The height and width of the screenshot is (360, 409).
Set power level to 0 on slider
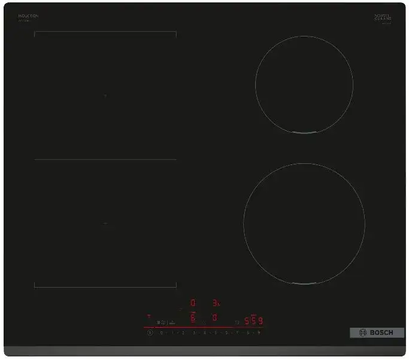(161, 332)
